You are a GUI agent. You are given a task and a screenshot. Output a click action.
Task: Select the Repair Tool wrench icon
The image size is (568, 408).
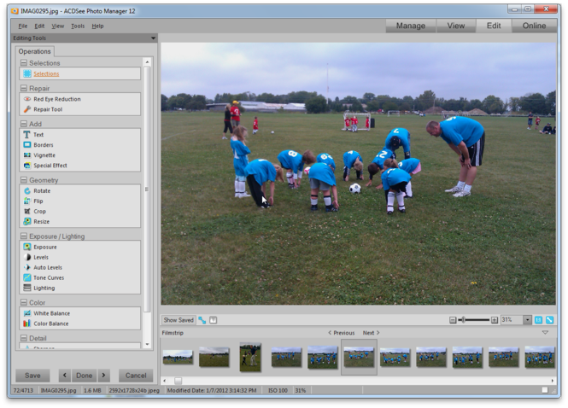click(27, 109)
